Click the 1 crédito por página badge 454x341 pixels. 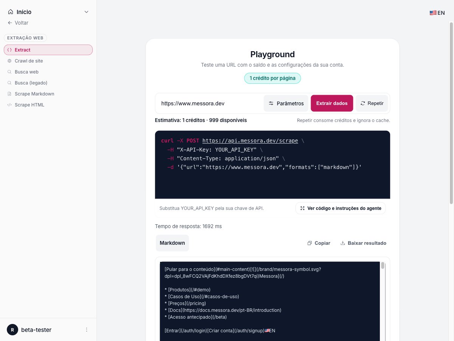click(272, 78)
